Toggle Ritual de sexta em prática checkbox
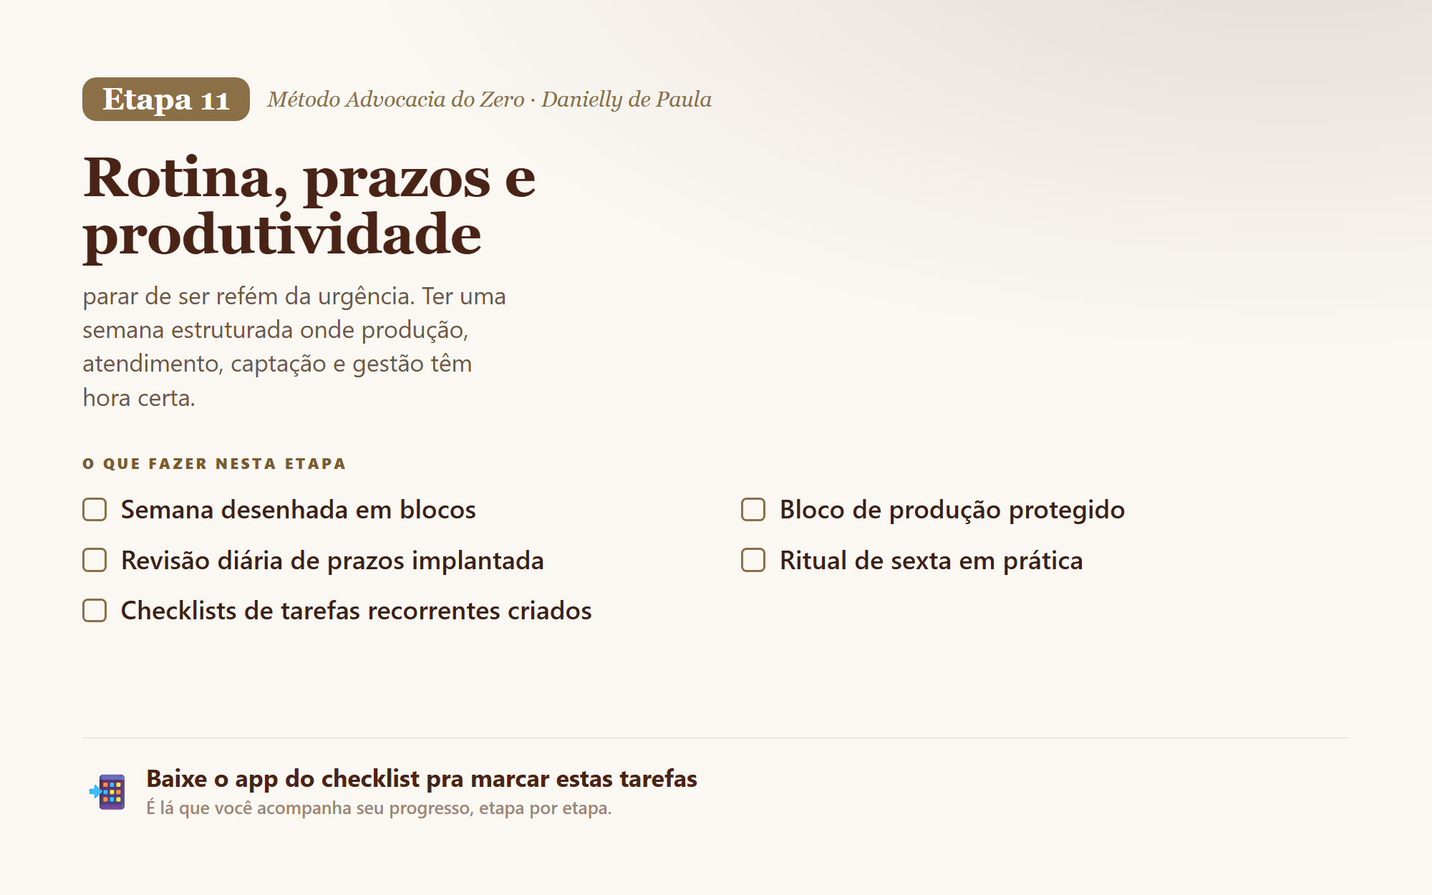The height and width of the screenshot is (895, 1432). (x=753, y=560)
